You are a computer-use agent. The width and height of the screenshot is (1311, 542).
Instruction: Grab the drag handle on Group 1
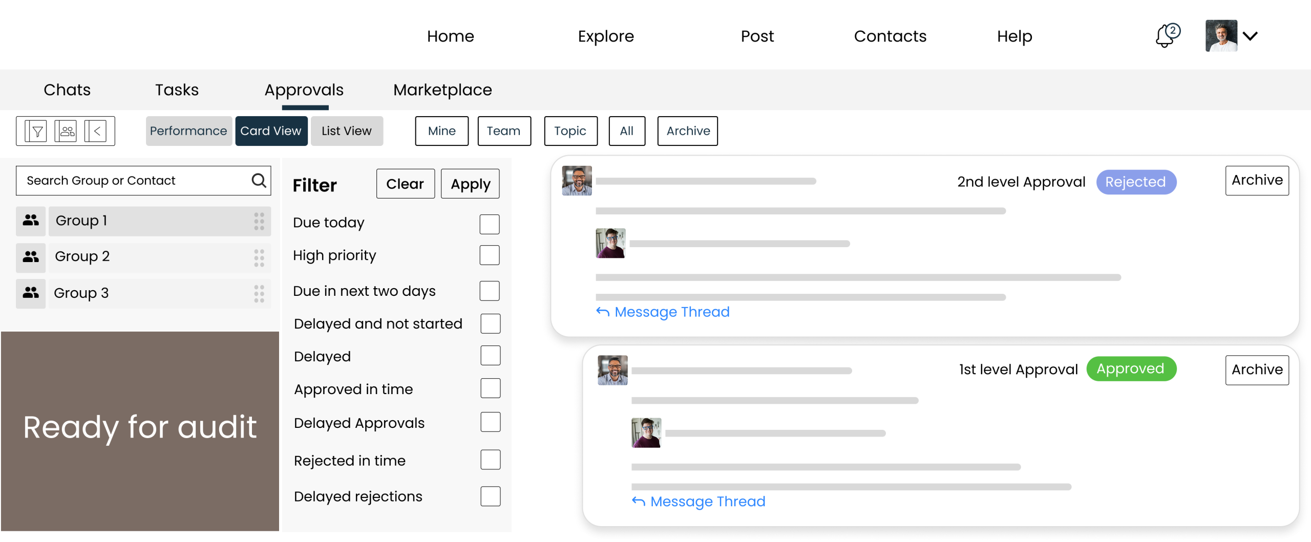coord(259,221)
